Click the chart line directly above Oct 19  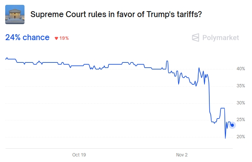coord(79,66)
